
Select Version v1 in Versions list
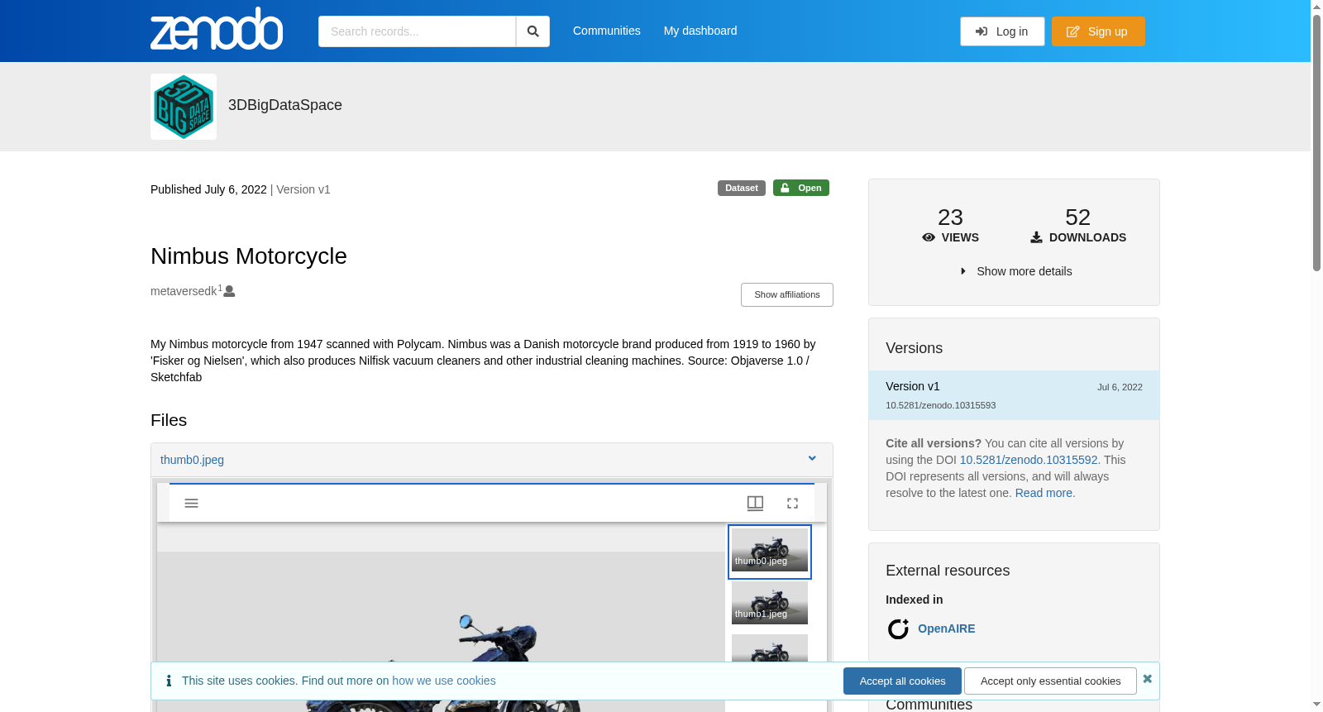tap(1014, 395)
